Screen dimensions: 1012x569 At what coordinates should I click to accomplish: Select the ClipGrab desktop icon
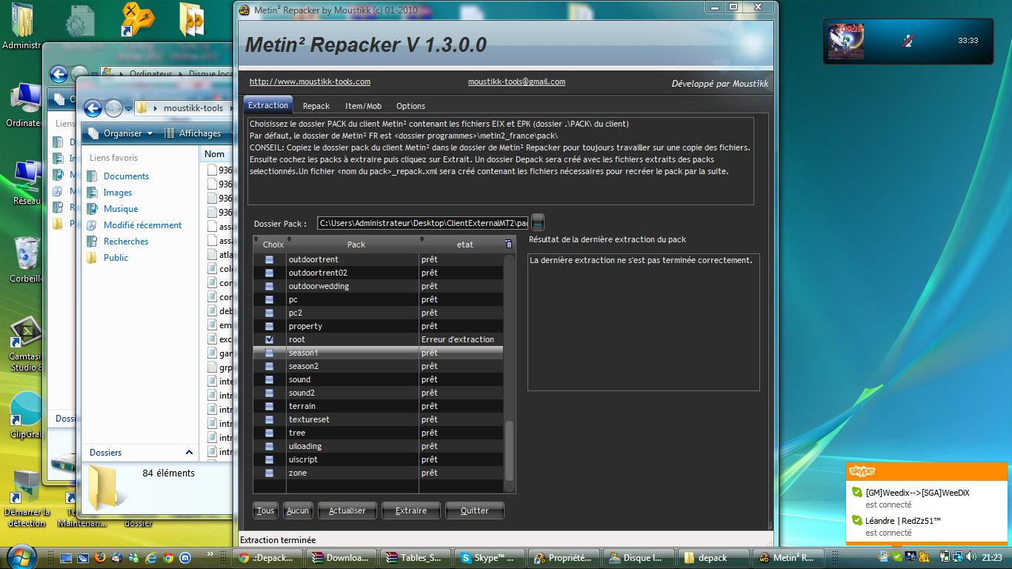(26, 415)
